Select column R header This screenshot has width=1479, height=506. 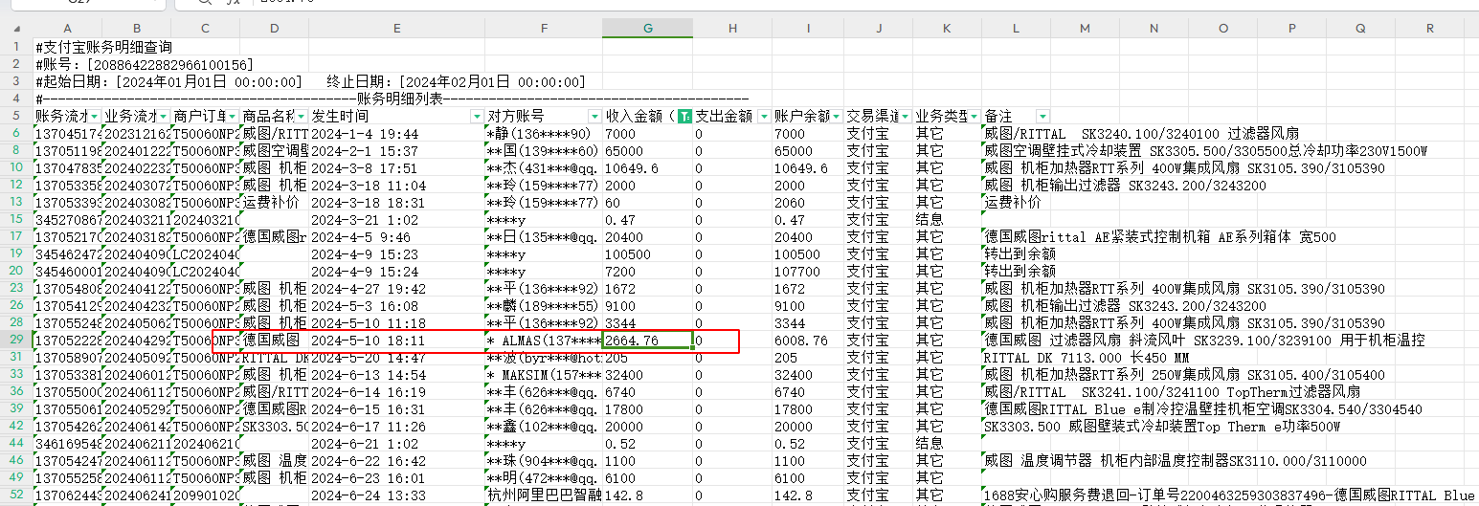(x=1429, y=29)
